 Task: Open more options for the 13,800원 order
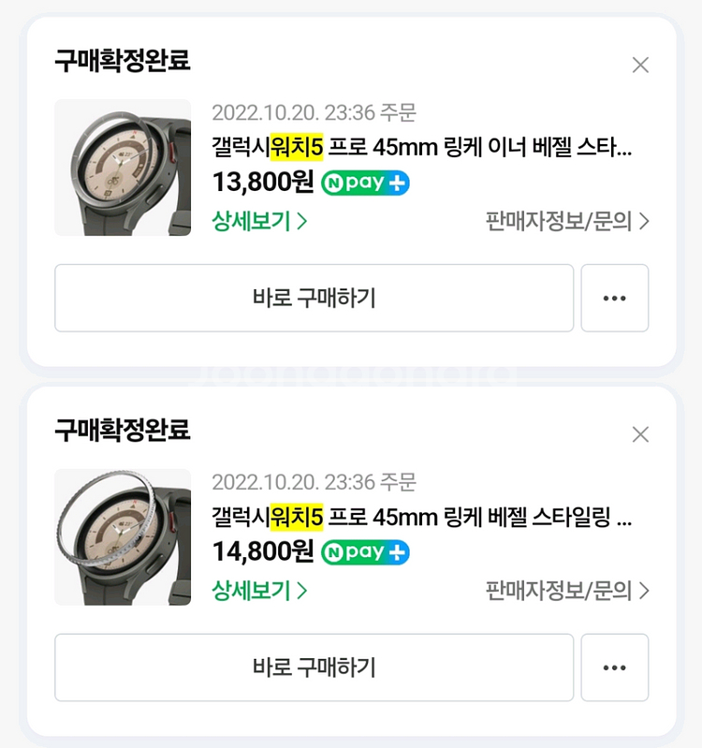point(614,298)
